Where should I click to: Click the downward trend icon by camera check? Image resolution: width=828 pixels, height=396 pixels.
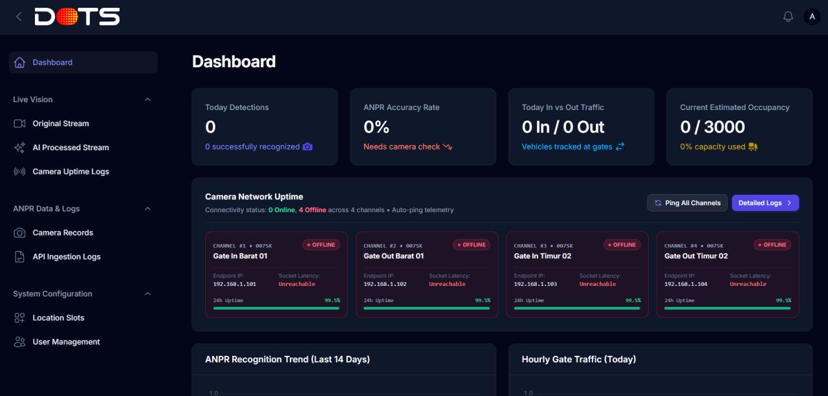[x=448, y=147]
